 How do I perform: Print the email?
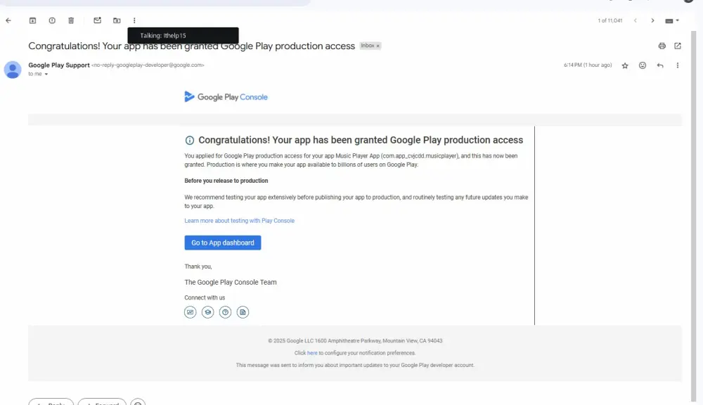pyautogui.click(x=662, y=45)
